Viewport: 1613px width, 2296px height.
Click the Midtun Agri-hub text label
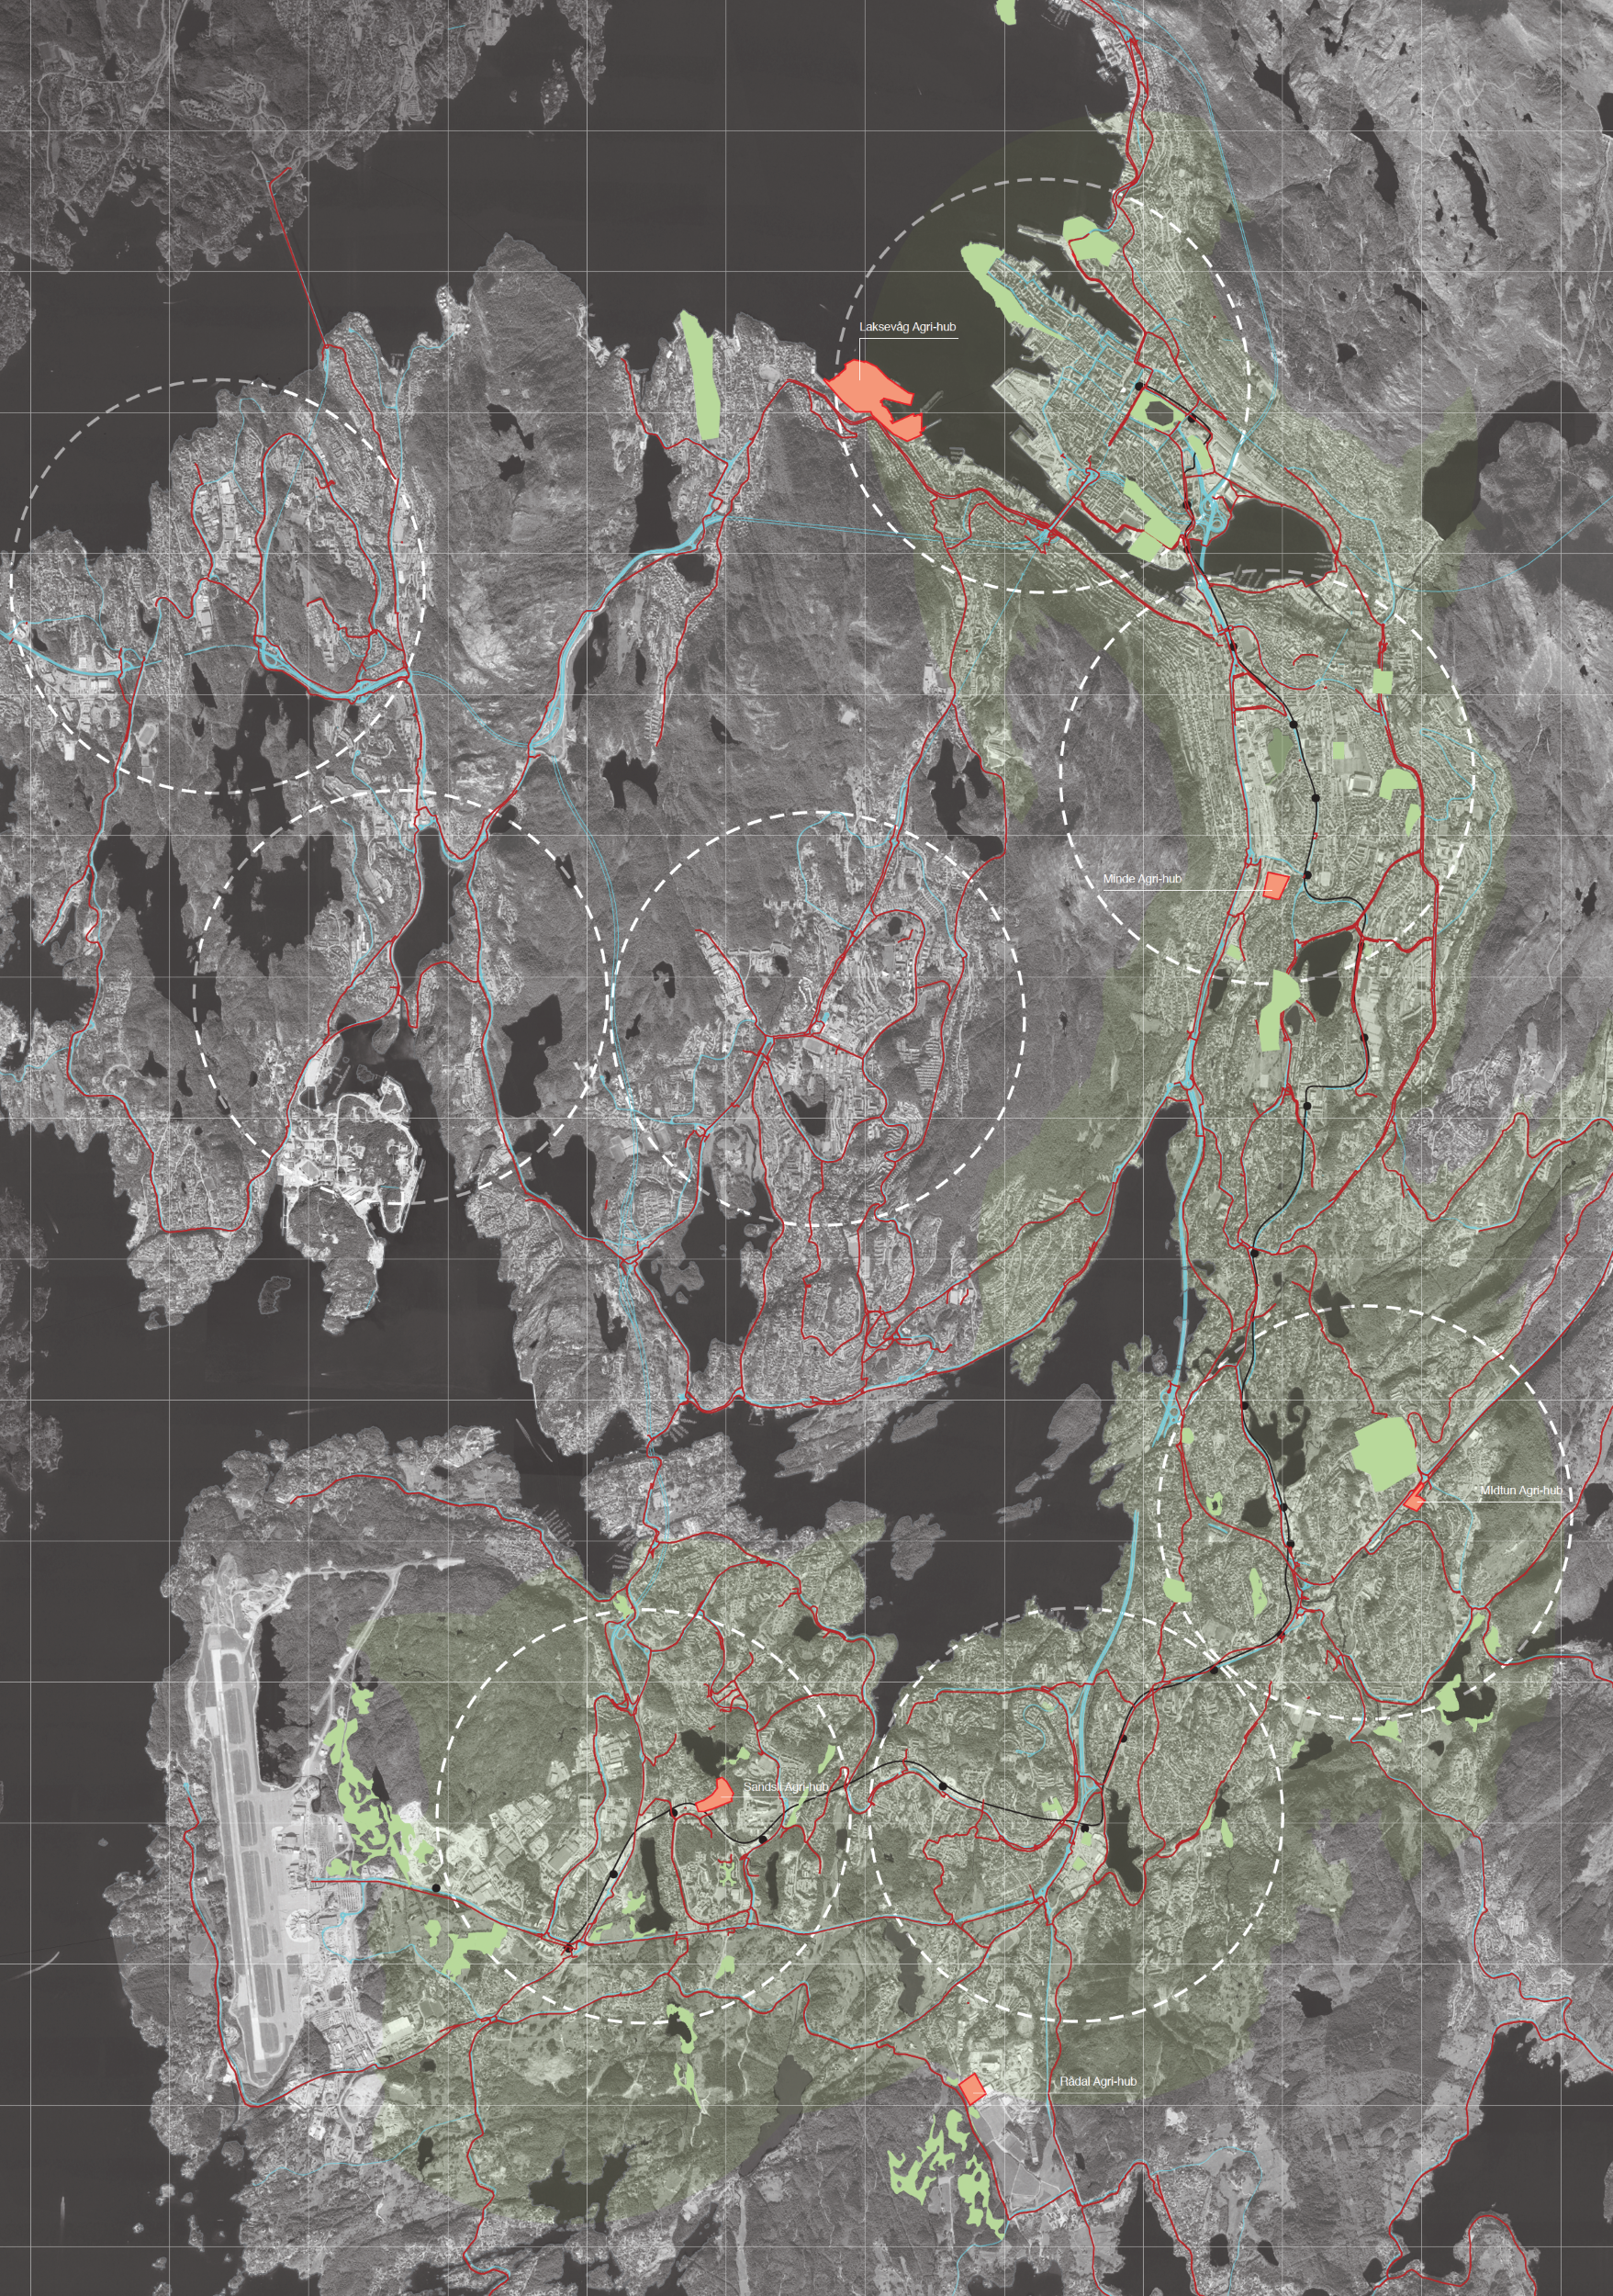click(1520, 1490)
